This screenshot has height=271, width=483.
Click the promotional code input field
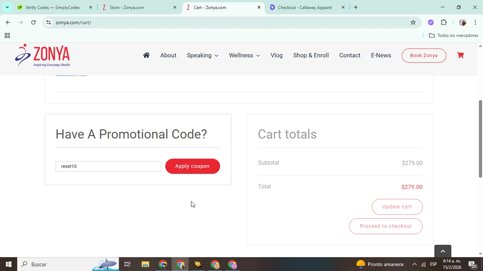(109, 166)
